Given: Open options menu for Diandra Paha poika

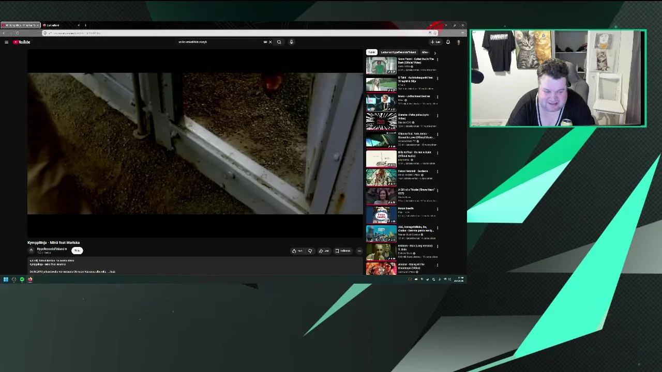Looking at the screenshot, I should (438, 115).
